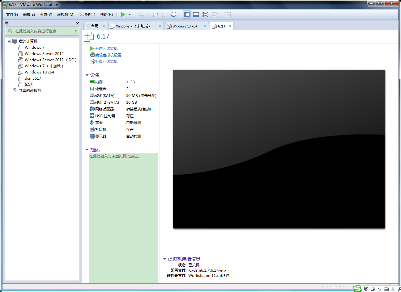401x292 pixels.
Task: Open the 虚拟机(M) menu
Action: click(x=66, y=15)
